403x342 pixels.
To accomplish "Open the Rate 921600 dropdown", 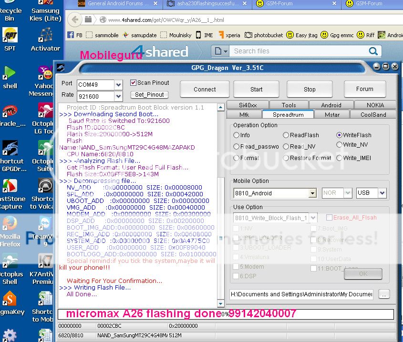I will coord(118,96).
